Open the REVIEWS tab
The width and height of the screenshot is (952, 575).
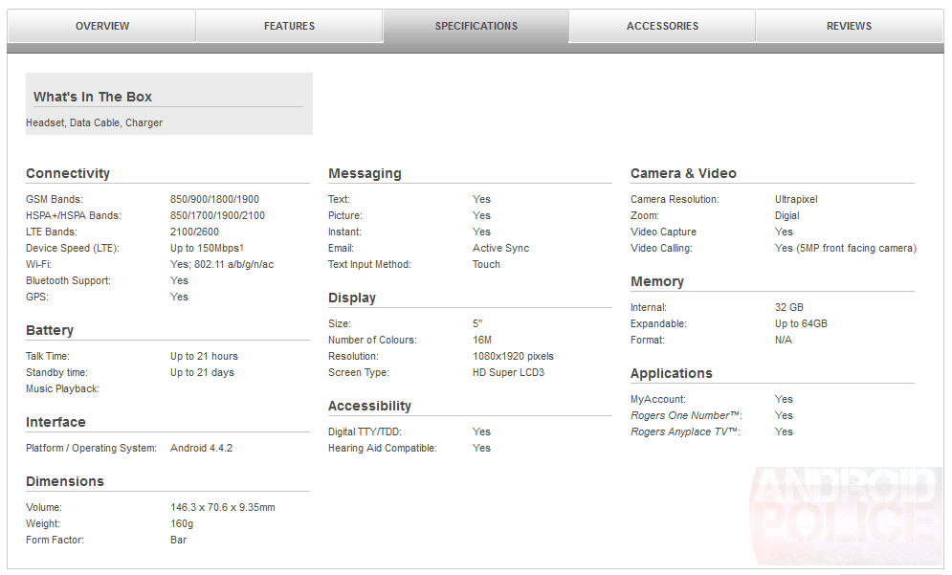[848, 26]
